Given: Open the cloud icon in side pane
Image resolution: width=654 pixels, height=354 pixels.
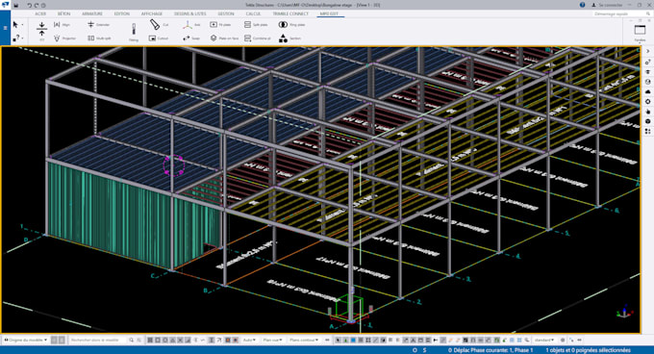Looking at the screenshot, I should click(x=647, y=91).
